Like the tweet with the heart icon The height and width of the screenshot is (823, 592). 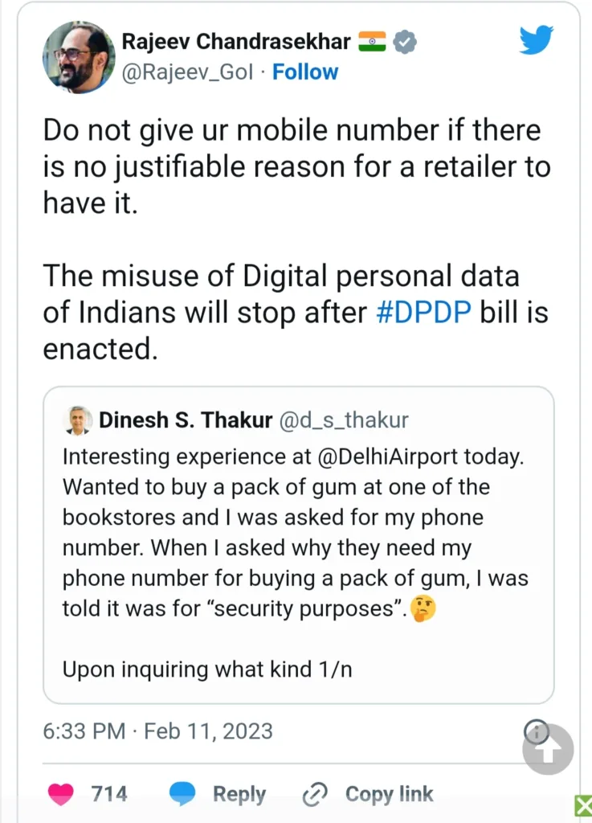[x=61, y=794]
